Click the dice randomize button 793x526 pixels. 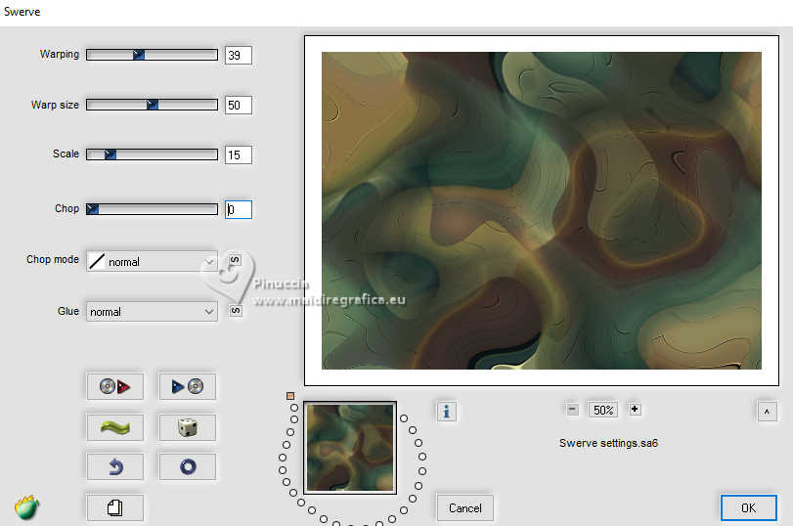[187, 428]
